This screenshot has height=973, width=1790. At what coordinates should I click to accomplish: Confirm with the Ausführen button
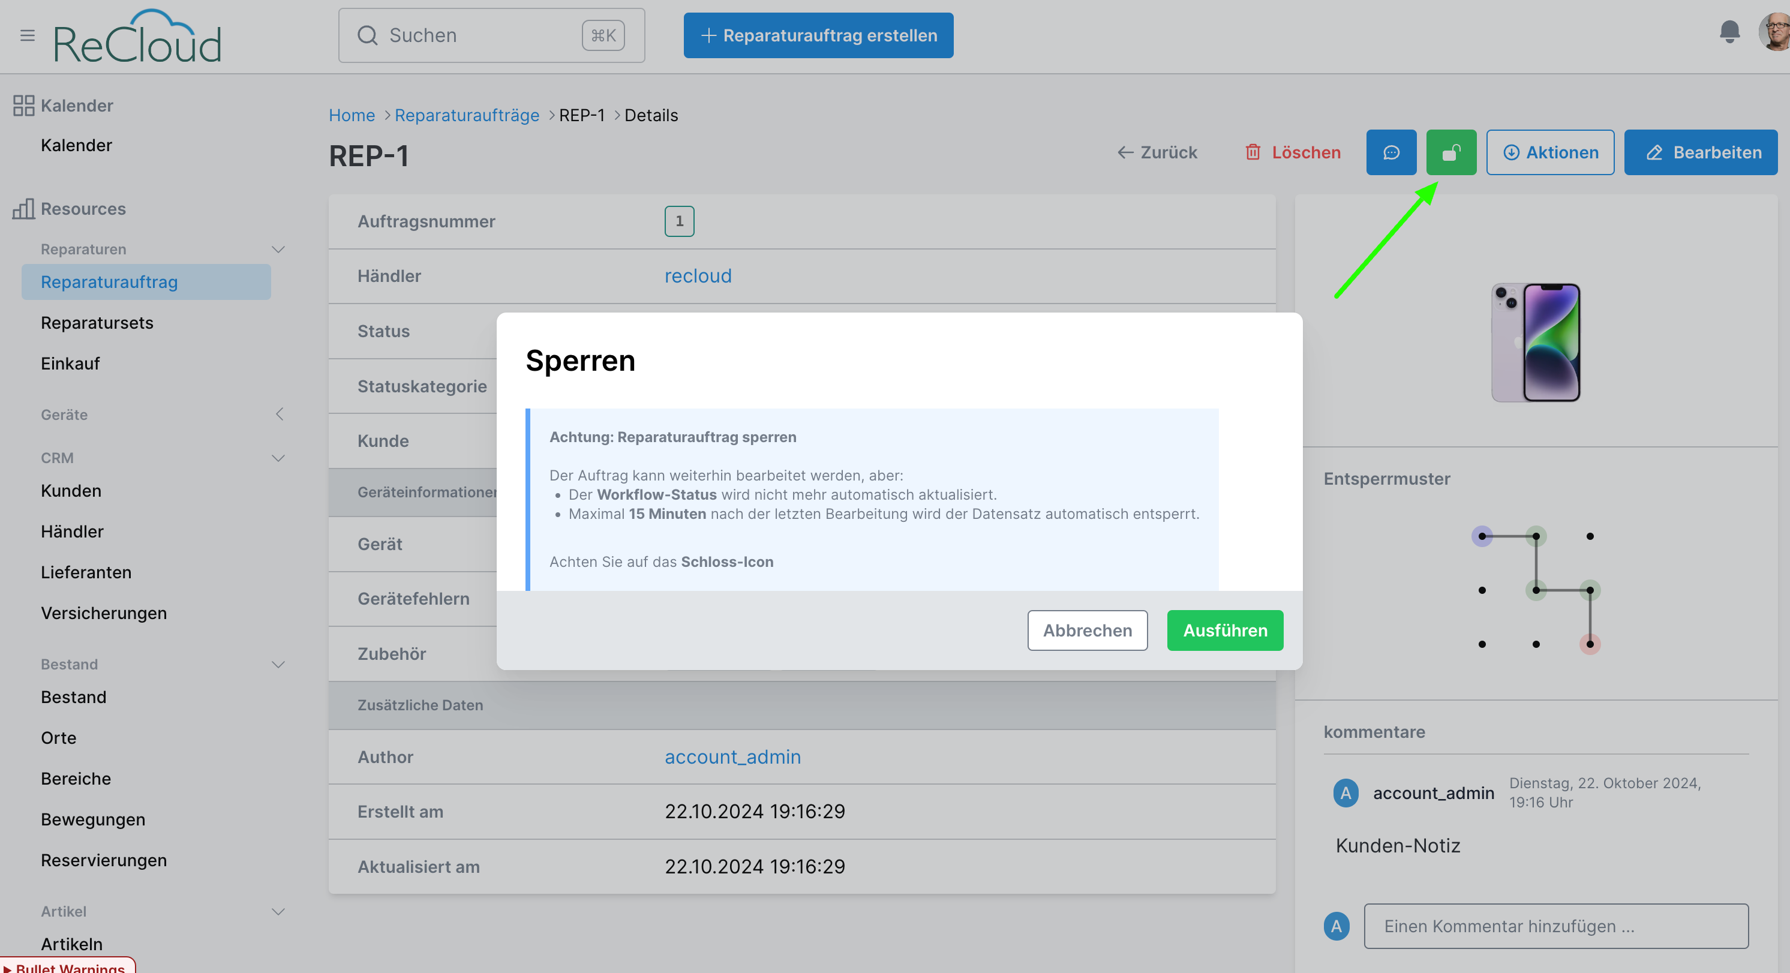[1225, 630]
